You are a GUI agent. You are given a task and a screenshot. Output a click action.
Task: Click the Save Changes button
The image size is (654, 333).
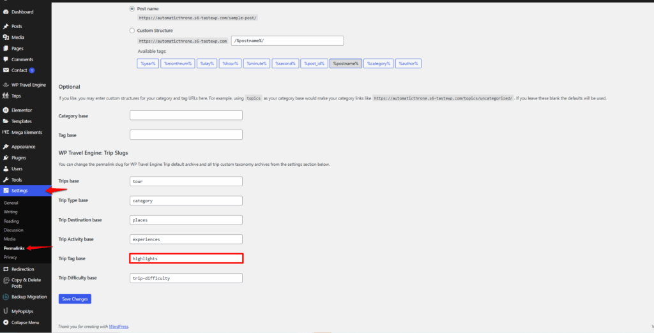[x=75, y=299]
